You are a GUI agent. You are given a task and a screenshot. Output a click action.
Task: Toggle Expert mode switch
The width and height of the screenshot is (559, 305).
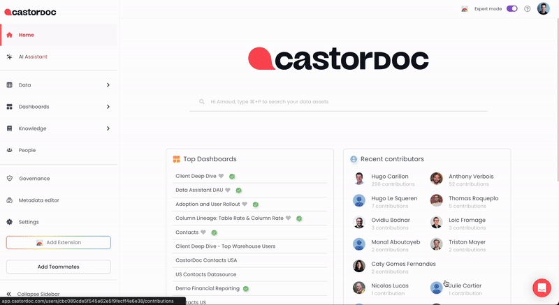[511, 9]
